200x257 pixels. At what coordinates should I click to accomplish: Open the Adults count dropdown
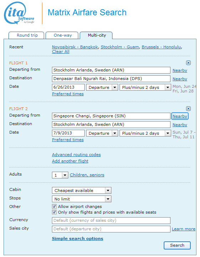(60, 175)
